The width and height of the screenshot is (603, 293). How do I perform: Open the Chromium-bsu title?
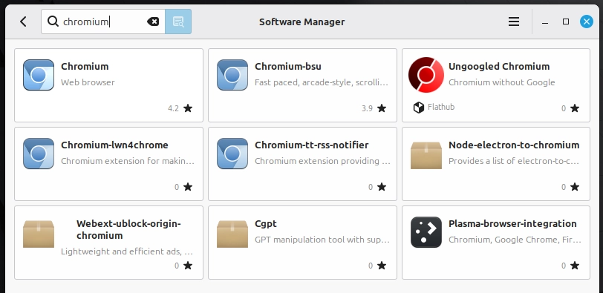click(x=287, y=67)
